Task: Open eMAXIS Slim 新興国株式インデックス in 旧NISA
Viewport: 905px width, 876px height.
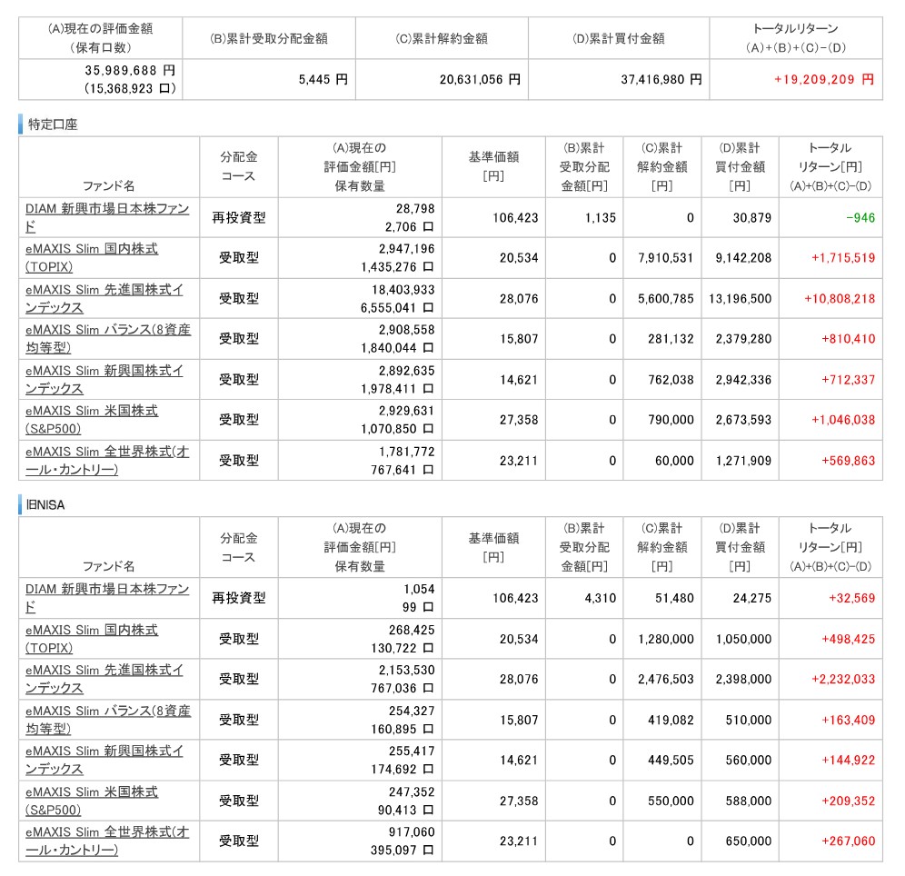Action: pos(104,760)
